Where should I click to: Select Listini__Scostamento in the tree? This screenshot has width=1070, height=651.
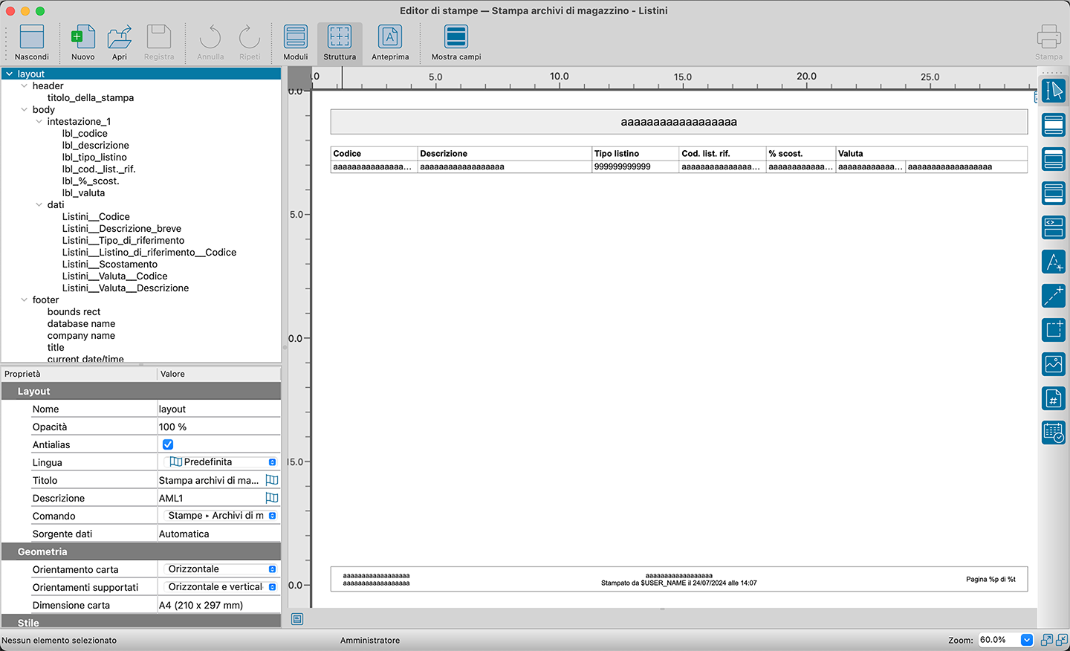[x=110, y=265]
